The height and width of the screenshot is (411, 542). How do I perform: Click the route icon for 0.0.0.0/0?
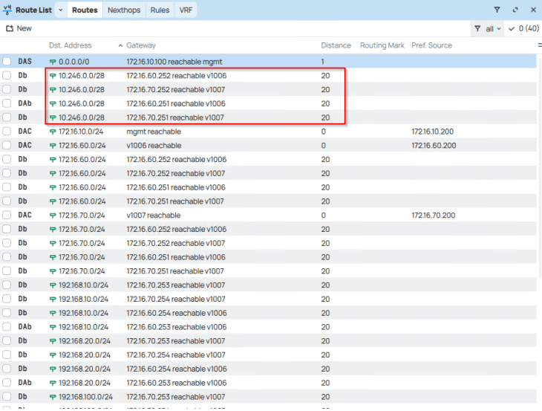[53, 61]
